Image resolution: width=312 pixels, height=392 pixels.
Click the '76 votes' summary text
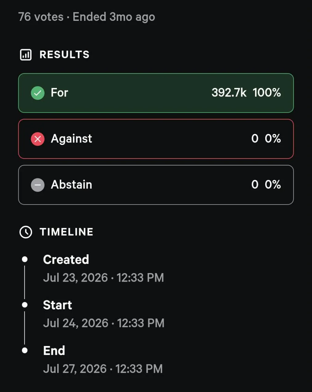tap(41, 17)
